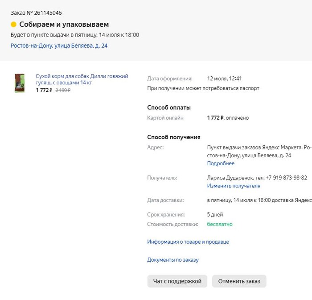312x300 pixels.
Task: Click Подробнее under the pickup point address
Action: [221, 163]
